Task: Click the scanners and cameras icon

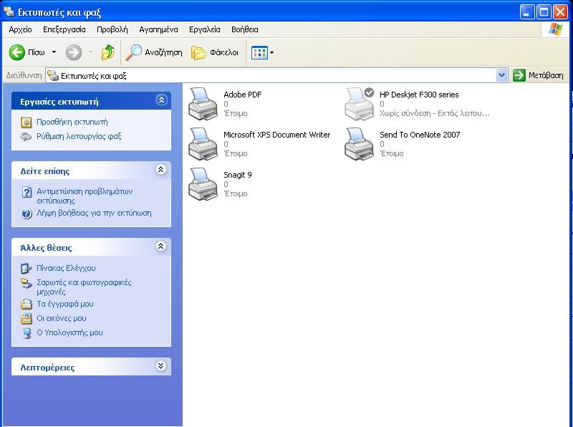Action: (x=26, y=283)
